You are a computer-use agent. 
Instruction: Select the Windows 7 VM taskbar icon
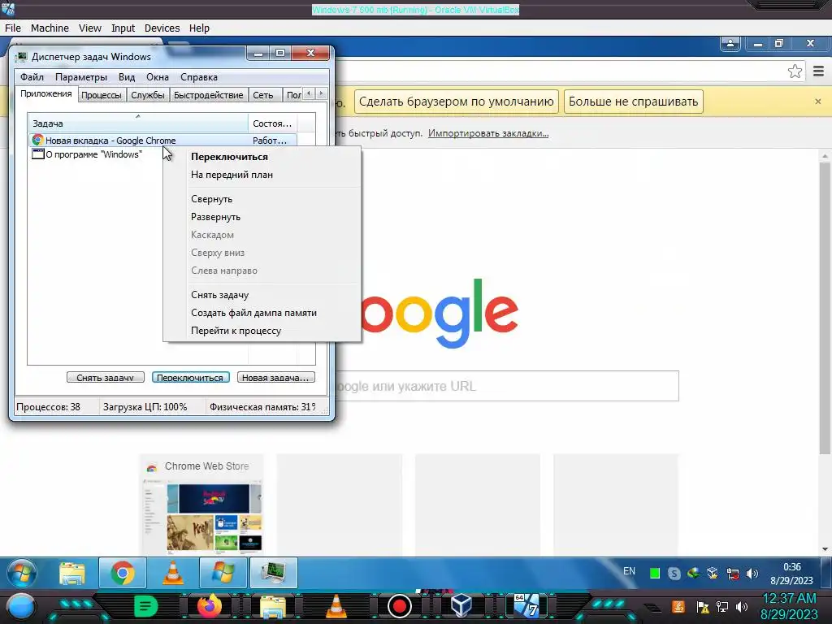526,606
